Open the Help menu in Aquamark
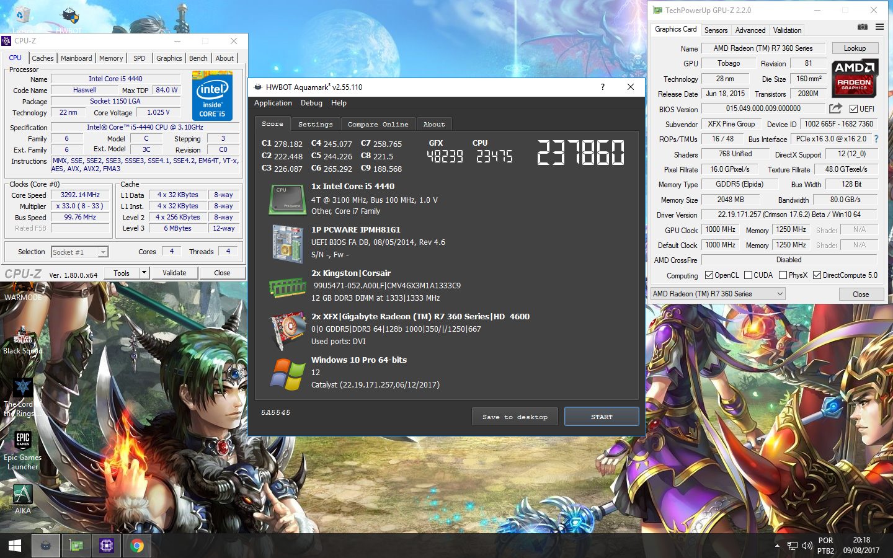Image resolution: width=893 pixels, height=558 pixels. coord(339,103)
